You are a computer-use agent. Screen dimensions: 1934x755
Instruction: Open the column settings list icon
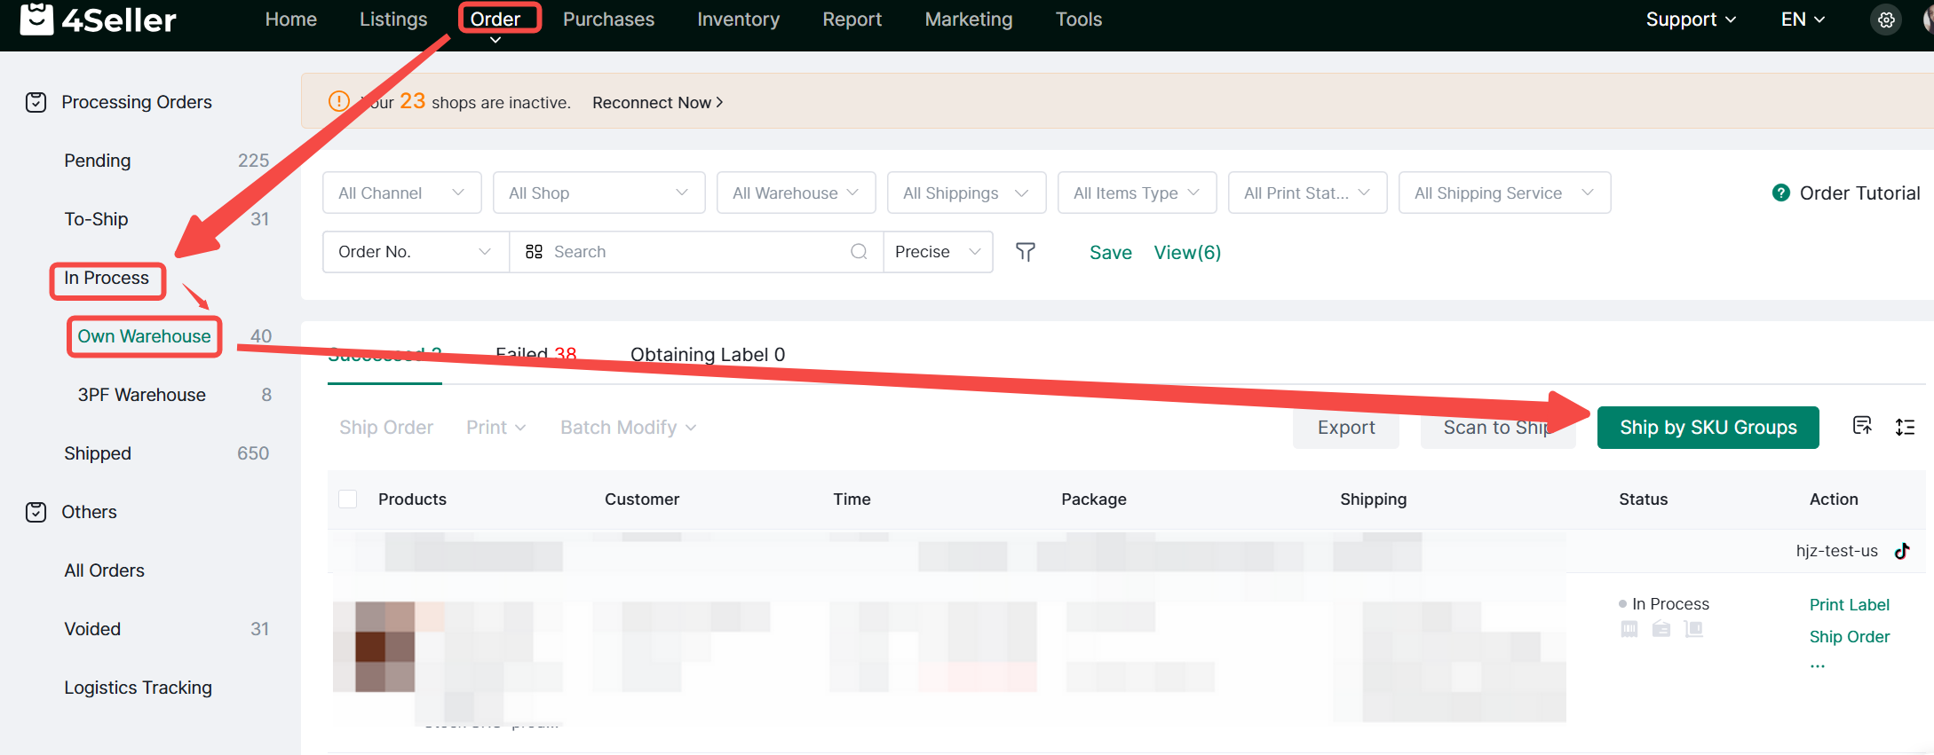pyautogui.click(x=1905, y=428)
